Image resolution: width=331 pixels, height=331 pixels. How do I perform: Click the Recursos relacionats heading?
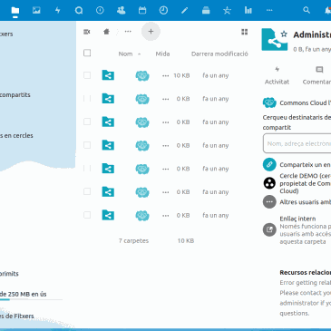point(305,273)
